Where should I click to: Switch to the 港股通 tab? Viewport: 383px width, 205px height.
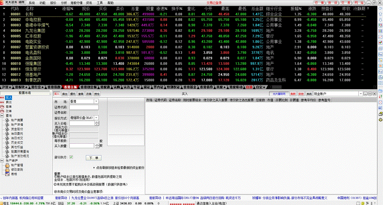coord(105,87)
